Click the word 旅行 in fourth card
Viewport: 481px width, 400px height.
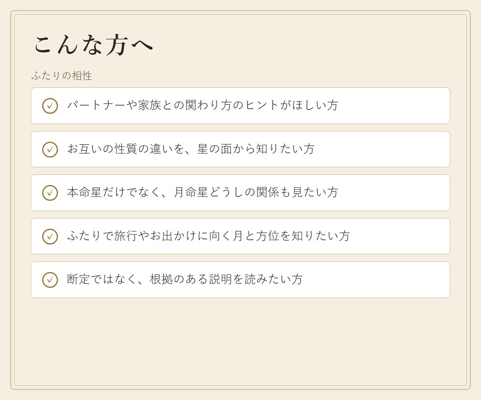(x=126, y=236)
